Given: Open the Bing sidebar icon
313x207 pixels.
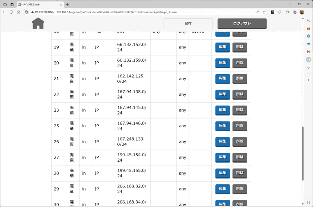Looking at the screenshot, I should click(308, 67).
